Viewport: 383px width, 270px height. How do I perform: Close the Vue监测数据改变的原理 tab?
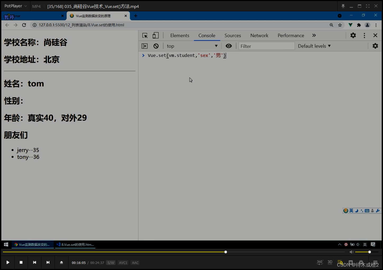point(126,16)
